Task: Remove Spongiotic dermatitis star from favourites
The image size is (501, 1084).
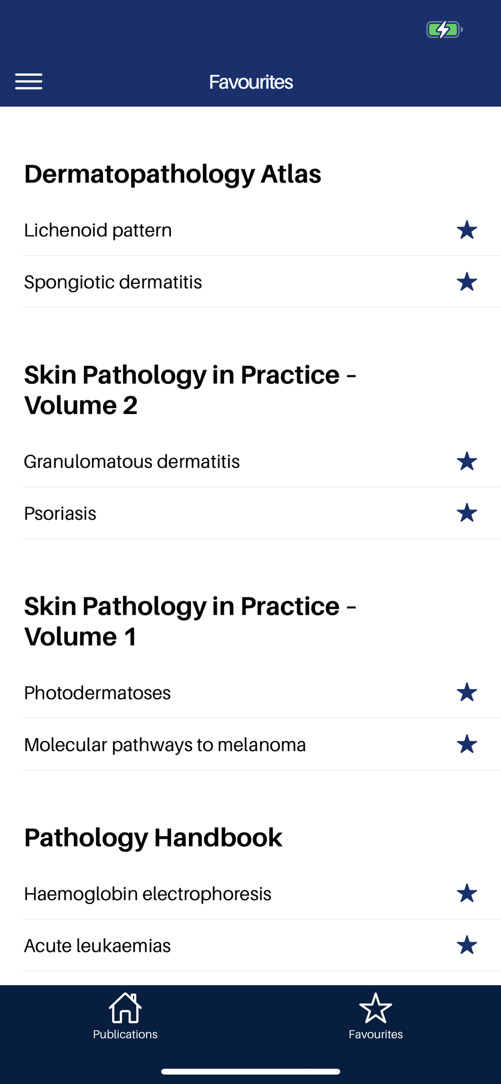Action: pos(466,282)
